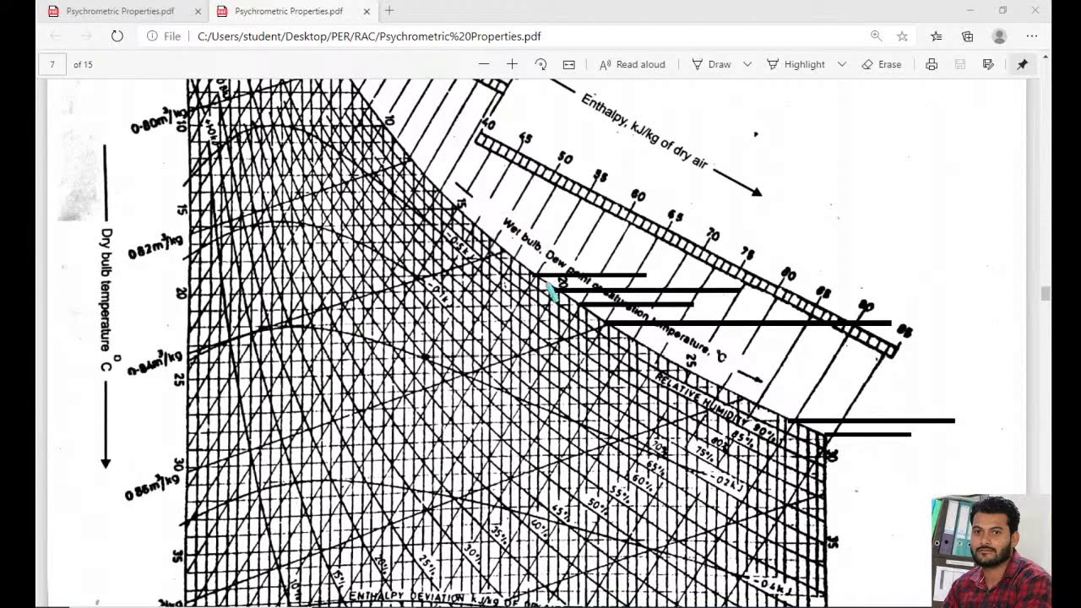This screenshot has width=1081, height=608.
Task: Open the Favorites list
Action: tap(936, 36)
